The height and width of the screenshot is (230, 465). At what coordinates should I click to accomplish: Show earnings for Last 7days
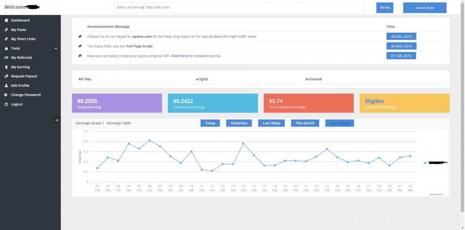[271, 123]
